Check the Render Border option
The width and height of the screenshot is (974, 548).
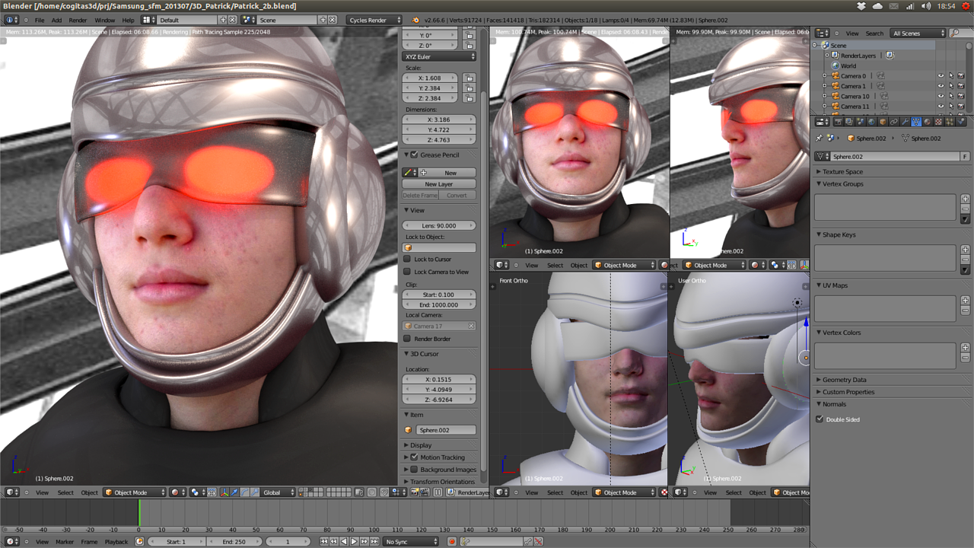[406, 339]
